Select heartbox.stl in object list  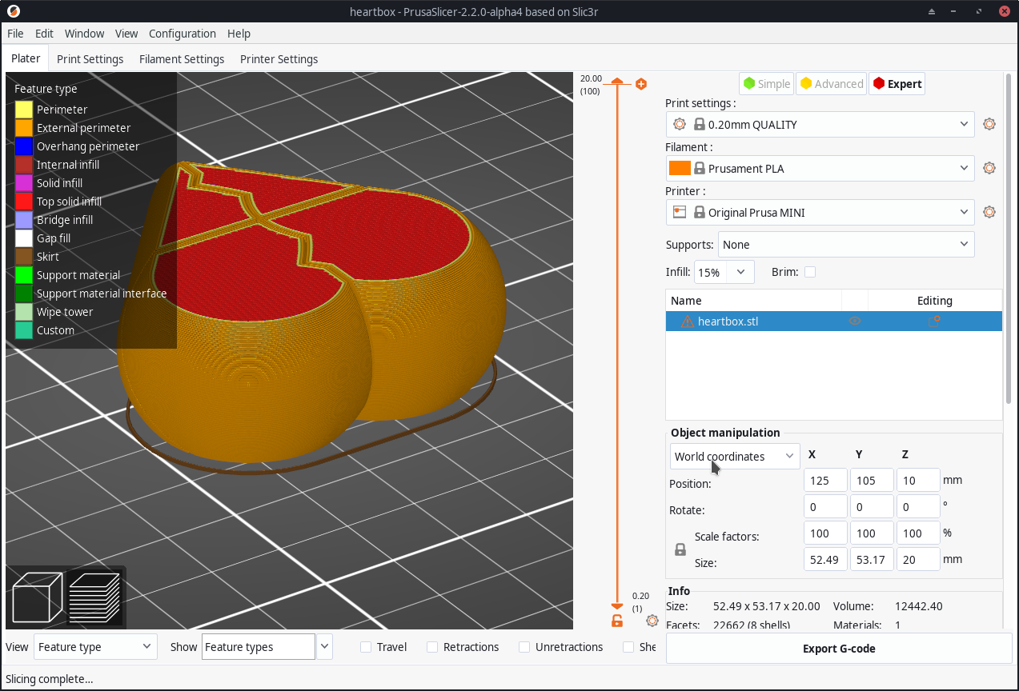(833, 322)
